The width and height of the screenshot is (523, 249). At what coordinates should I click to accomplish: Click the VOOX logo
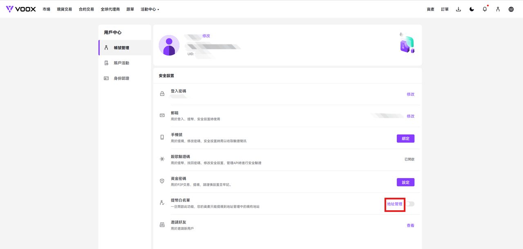(21, 9)
